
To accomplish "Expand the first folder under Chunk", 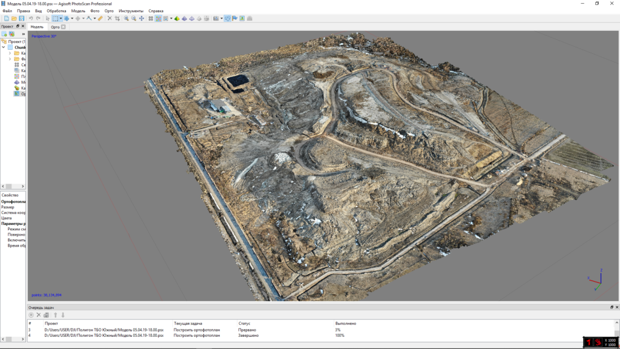I will [9, 53].
